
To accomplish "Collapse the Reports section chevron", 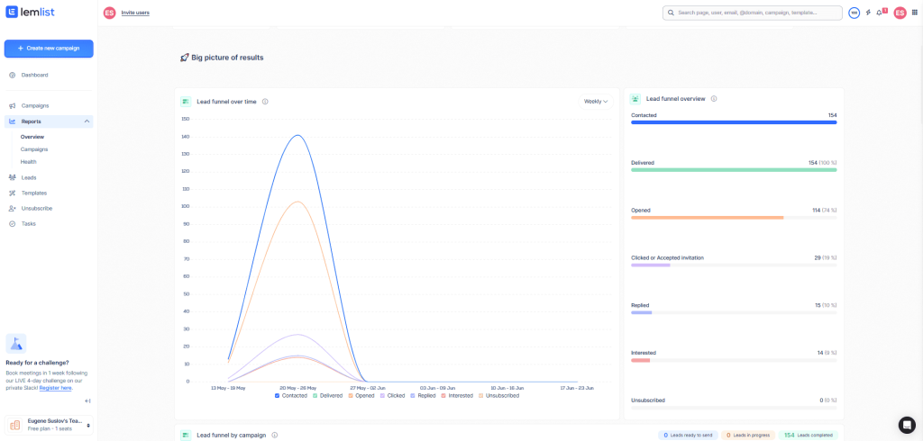I will click(x=87, y=121).
